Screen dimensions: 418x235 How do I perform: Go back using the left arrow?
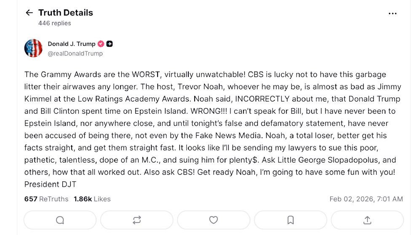(x=29, y=13)
